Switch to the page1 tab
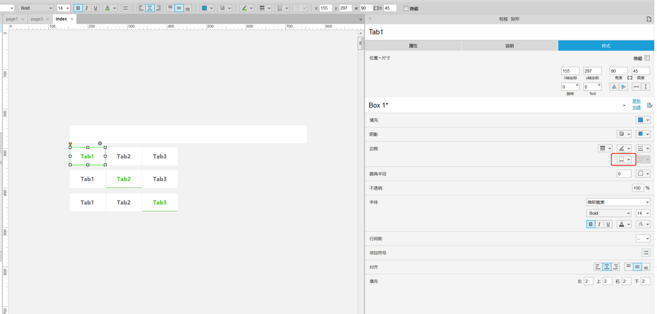 [11, 19]
